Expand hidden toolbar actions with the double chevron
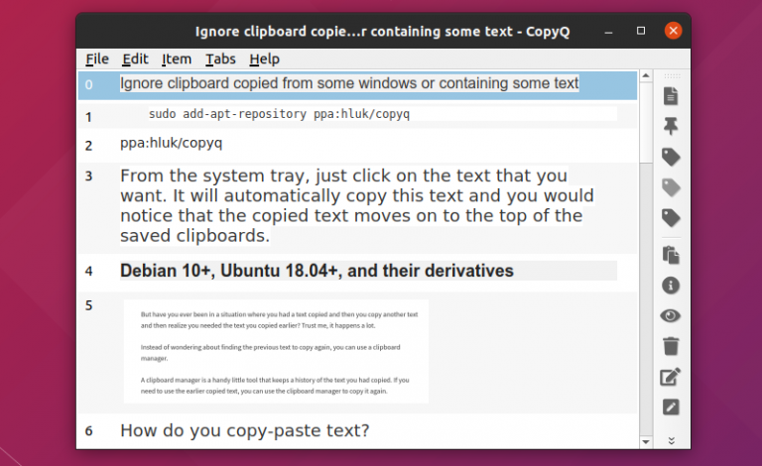Image resolution: width=762 pixels, height=466 pixels. (671, 441)
